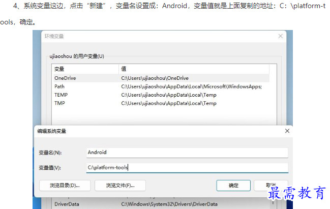Click the C:\Windows\System32\Drivers\DriverData value
The width and height of the screenshot is (330, 209).
(x=169, y=204)
